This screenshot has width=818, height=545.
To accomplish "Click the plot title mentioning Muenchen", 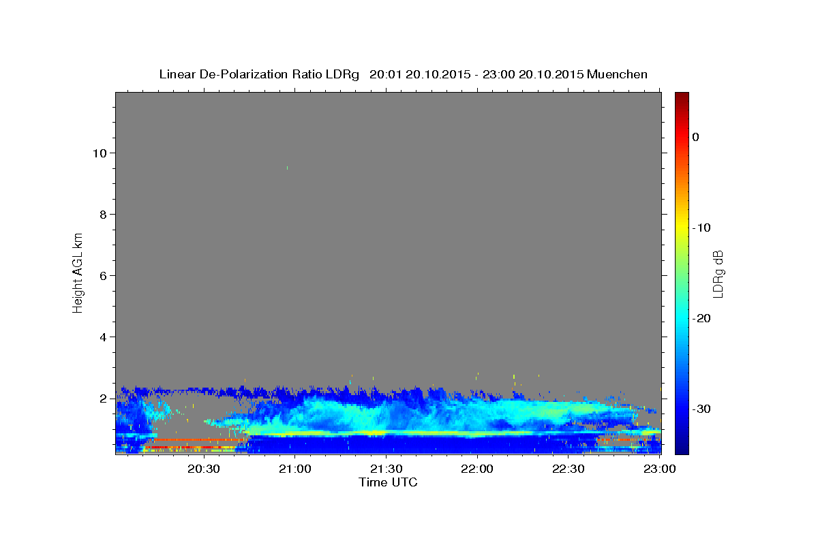I will click(x=403, y=74).
